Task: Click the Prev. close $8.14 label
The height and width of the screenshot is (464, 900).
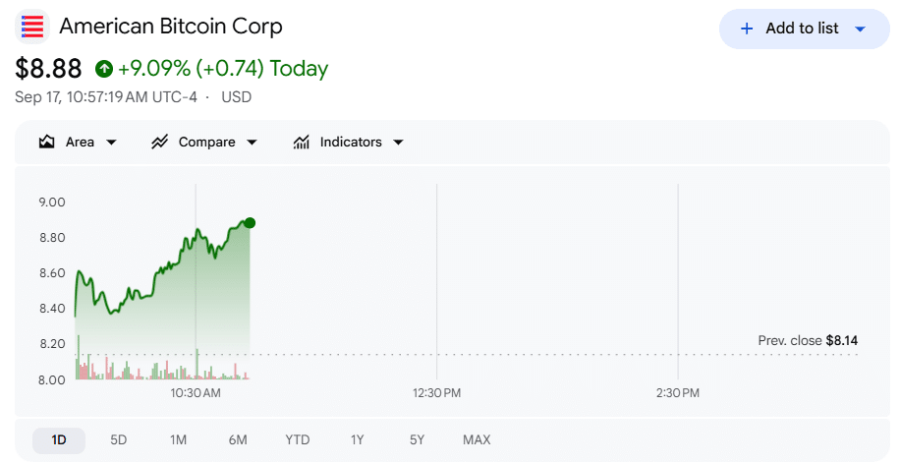Action: point(808,340)
